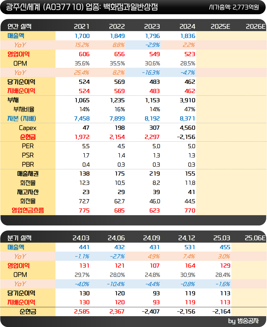The width and height of the screenshot is (267, 327).
Task: Click the quarterly OPM 29.7% cell
Action: [x=82, y=275]
